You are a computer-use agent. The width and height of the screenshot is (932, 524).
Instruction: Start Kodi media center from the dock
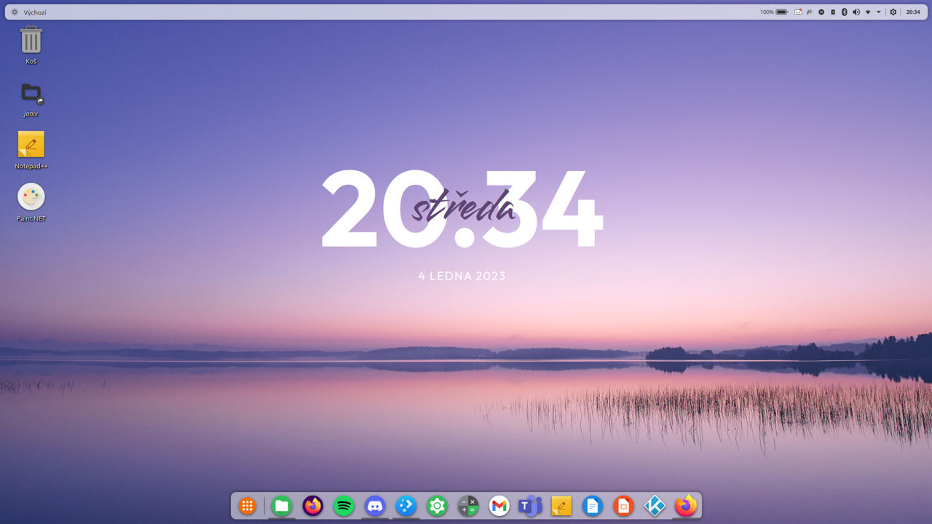(x=655, y=506)
